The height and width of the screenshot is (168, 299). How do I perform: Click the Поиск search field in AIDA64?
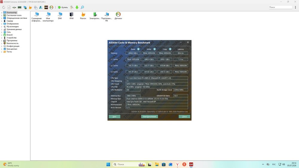pos(280,7)
